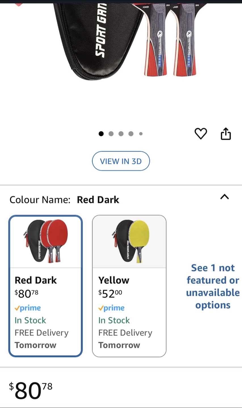This screenshot has height=408, width=242.
Task: Open See 1 not featured options link
Action: click(213, 286)
